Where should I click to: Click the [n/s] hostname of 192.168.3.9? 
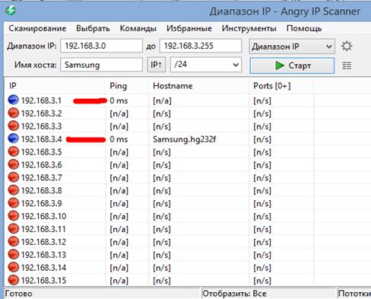pos(162,204)
